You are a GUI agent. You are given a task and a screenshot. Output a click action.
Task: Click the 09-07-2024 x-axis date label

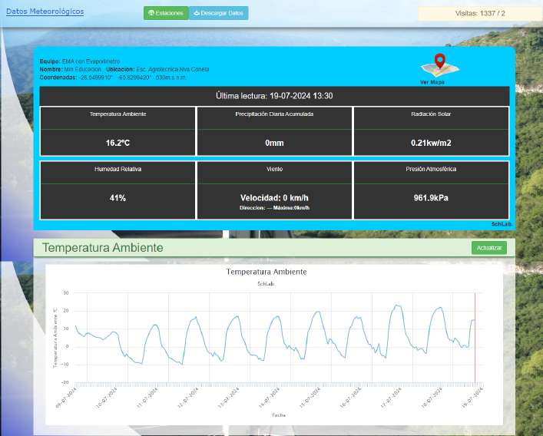[x=67, y=398]
